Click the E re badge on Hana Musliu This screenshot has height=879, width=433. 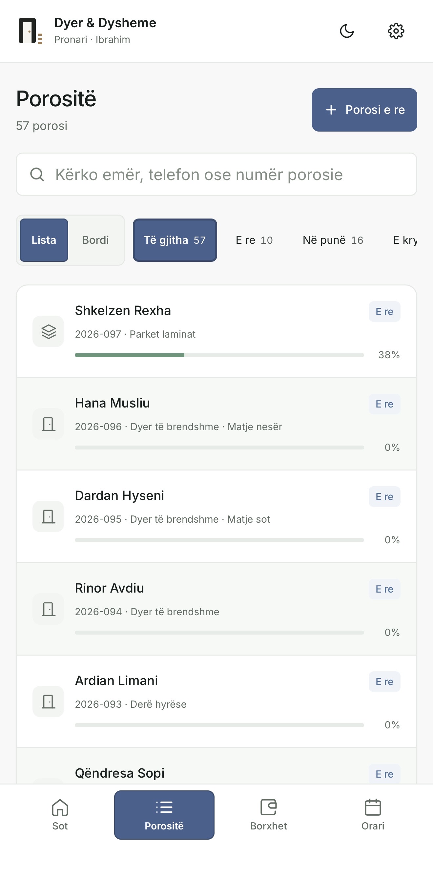point(384,404)
